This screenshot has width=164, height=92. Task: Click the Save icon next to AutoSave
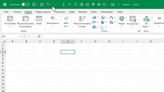pos(34,5)
